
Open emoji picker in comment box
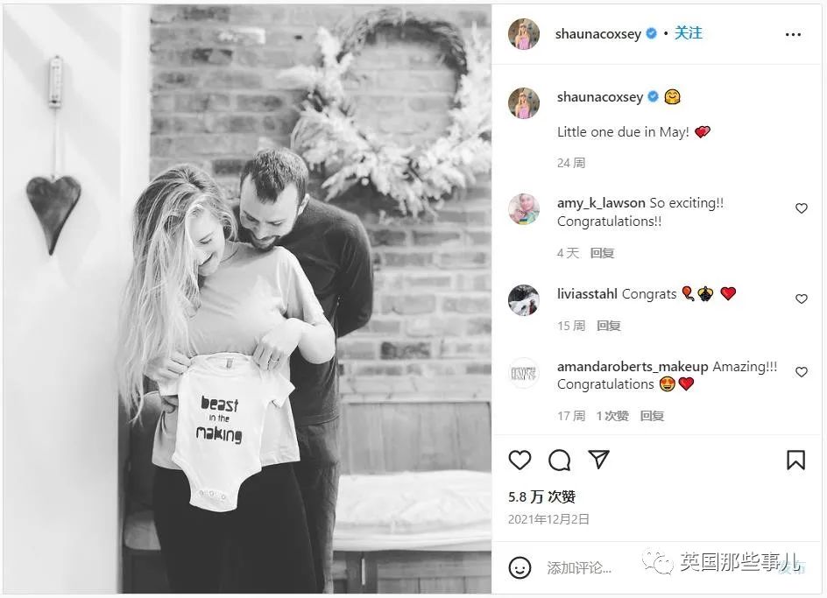click(x=520, y=567)
